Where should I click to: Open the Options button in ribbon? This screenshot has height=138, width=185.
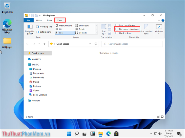159,29
